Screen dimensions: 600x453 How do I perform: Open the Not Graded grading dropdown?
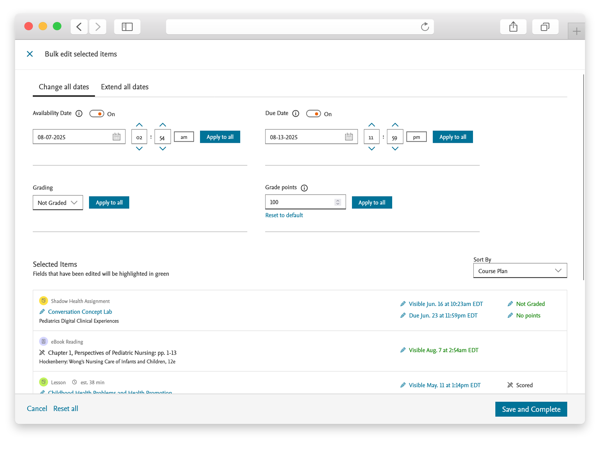pyautogui.click(x=58, y=203)
